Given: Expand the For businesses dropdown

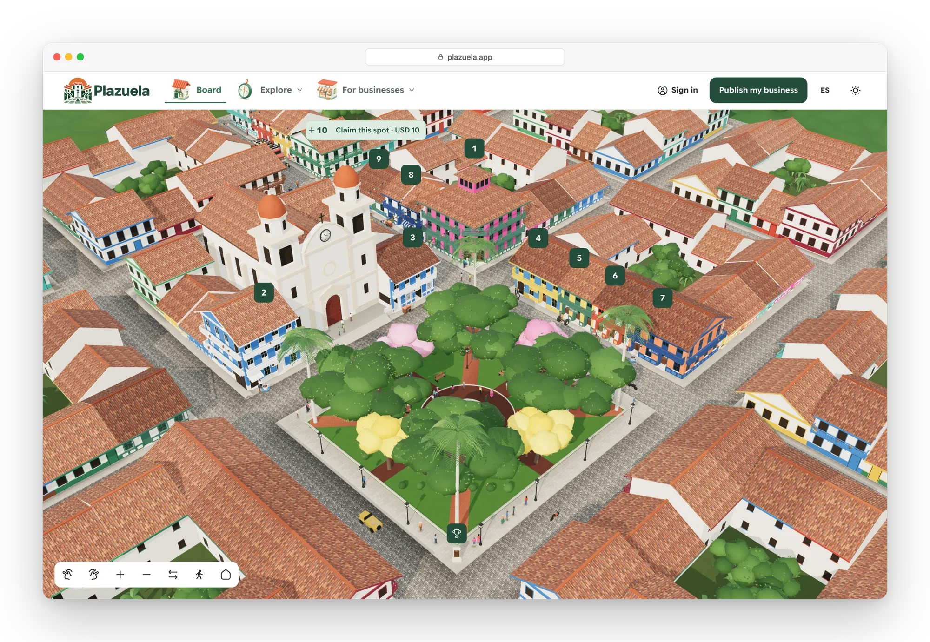Looking at the screenshot, I should click(365, 90).
